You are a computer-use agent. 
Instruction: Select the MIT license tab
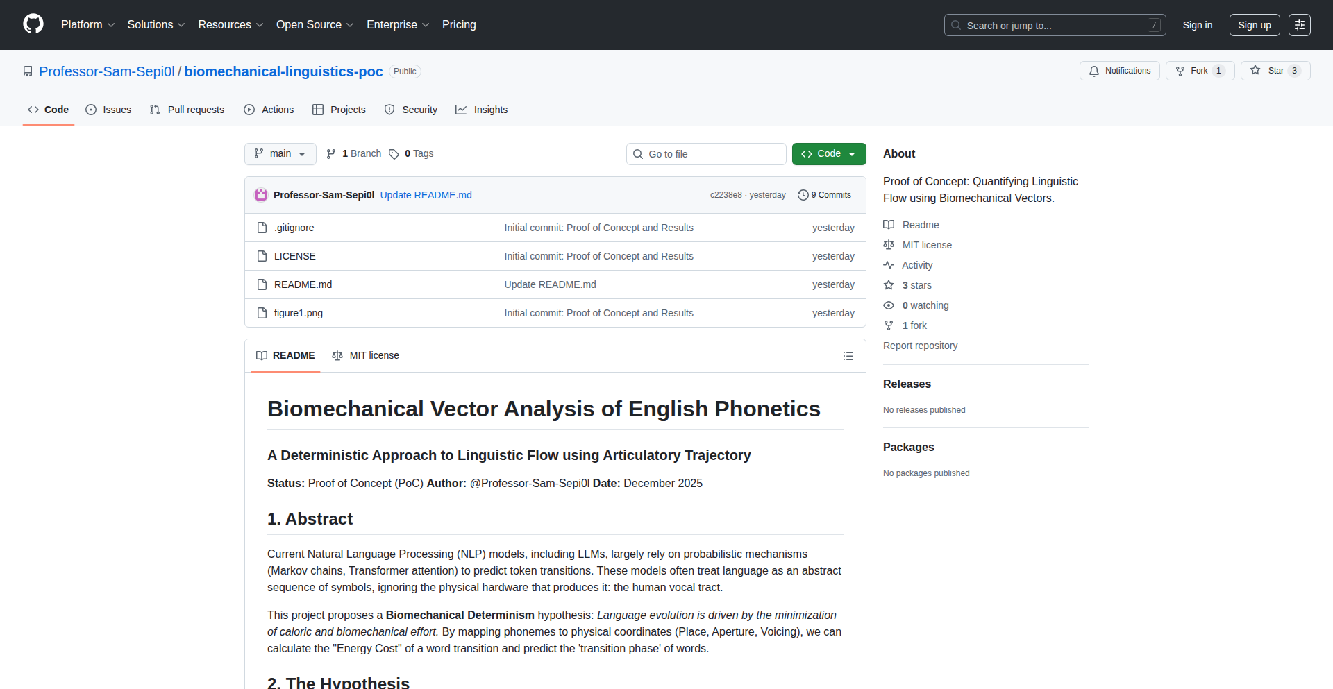366,356
